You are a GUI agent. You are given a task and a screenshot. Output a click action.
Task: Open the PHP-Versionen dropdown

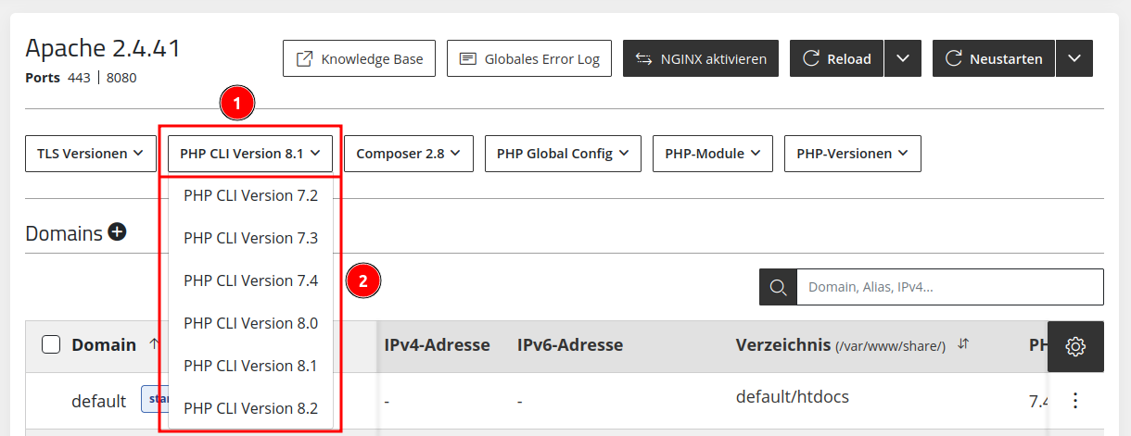click(853, 154)
